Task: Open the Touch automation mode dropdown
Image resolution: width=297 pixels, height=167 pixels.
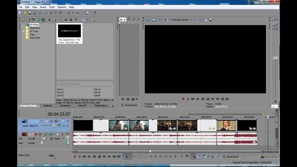Action: (x=63, y=139)
